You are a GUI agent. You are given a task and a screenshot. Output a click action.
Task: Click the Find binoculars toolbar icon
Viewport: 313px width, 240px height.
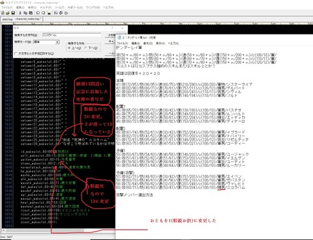(49, 13)
